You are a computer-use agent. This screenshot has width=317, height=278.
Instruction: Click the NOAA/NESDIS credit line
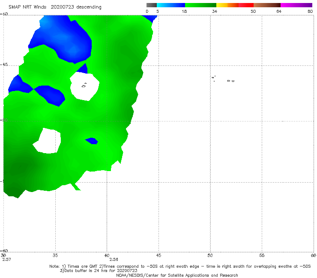(x=177, y=275)
